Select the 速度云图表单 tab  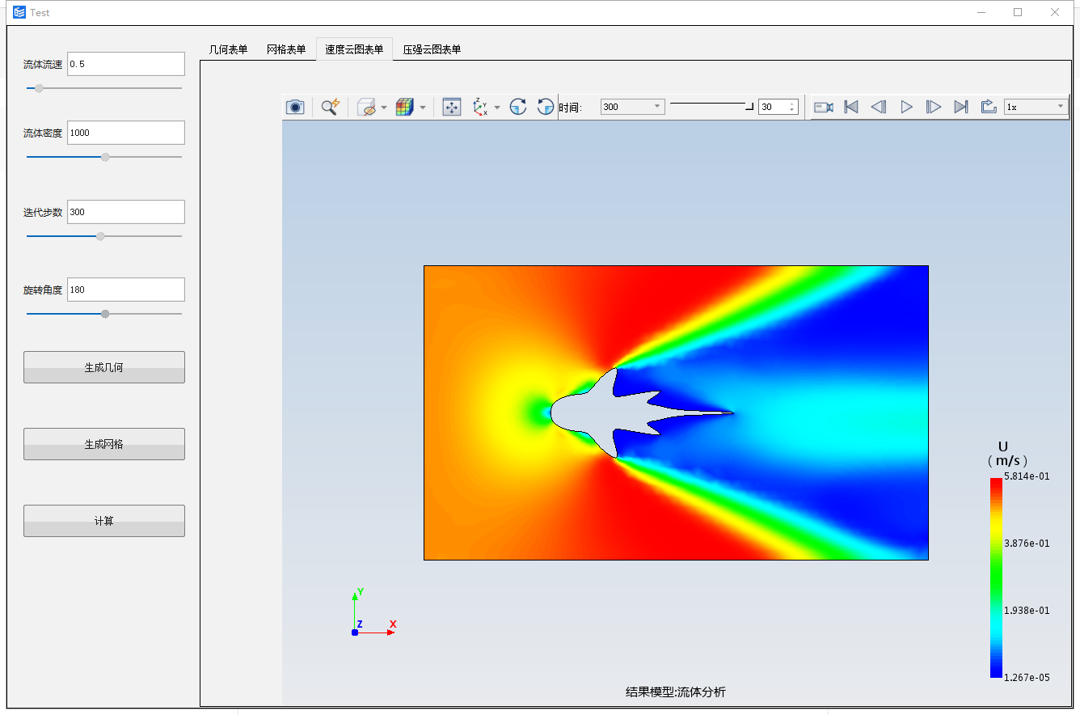354,49
